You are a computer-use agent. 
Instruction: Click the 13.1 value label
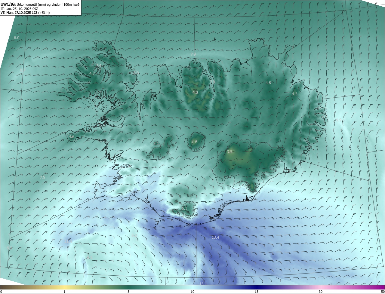tap(203, 283)
